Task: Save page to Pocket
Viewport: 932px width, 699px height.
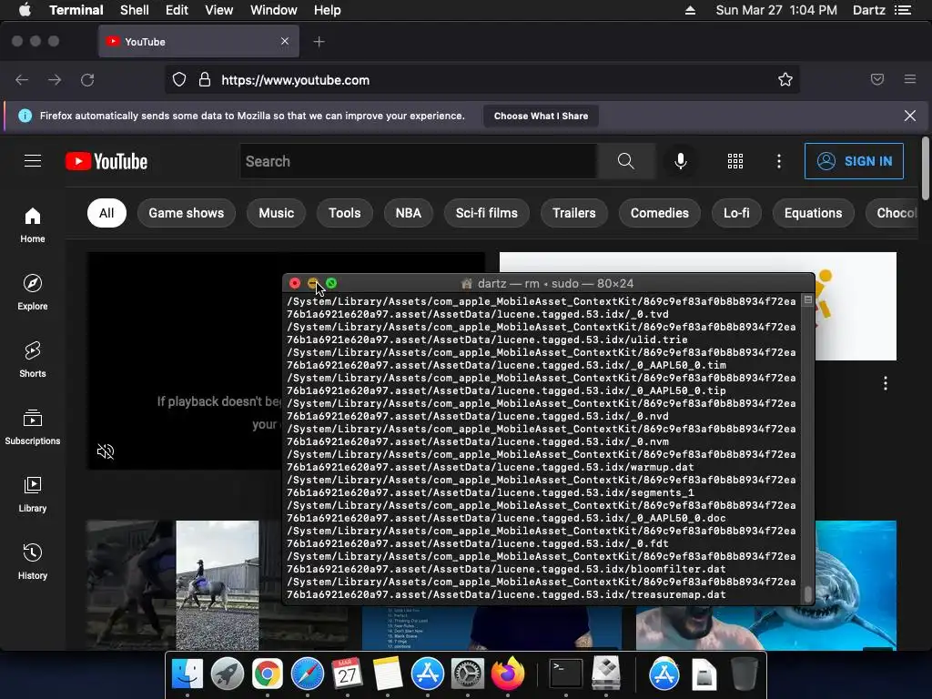Action: pos(877,80)
